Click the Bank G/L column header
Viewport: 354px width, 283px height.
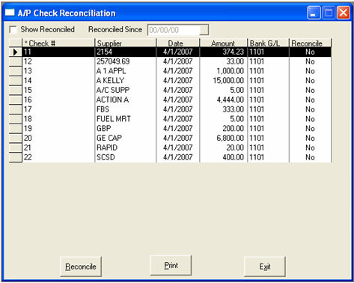point(268,43)
